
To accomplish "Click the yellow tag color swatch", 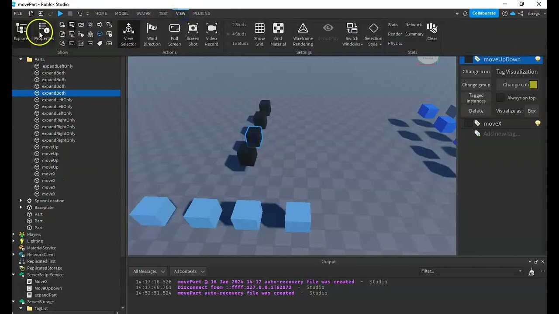I will coord(533,85).
